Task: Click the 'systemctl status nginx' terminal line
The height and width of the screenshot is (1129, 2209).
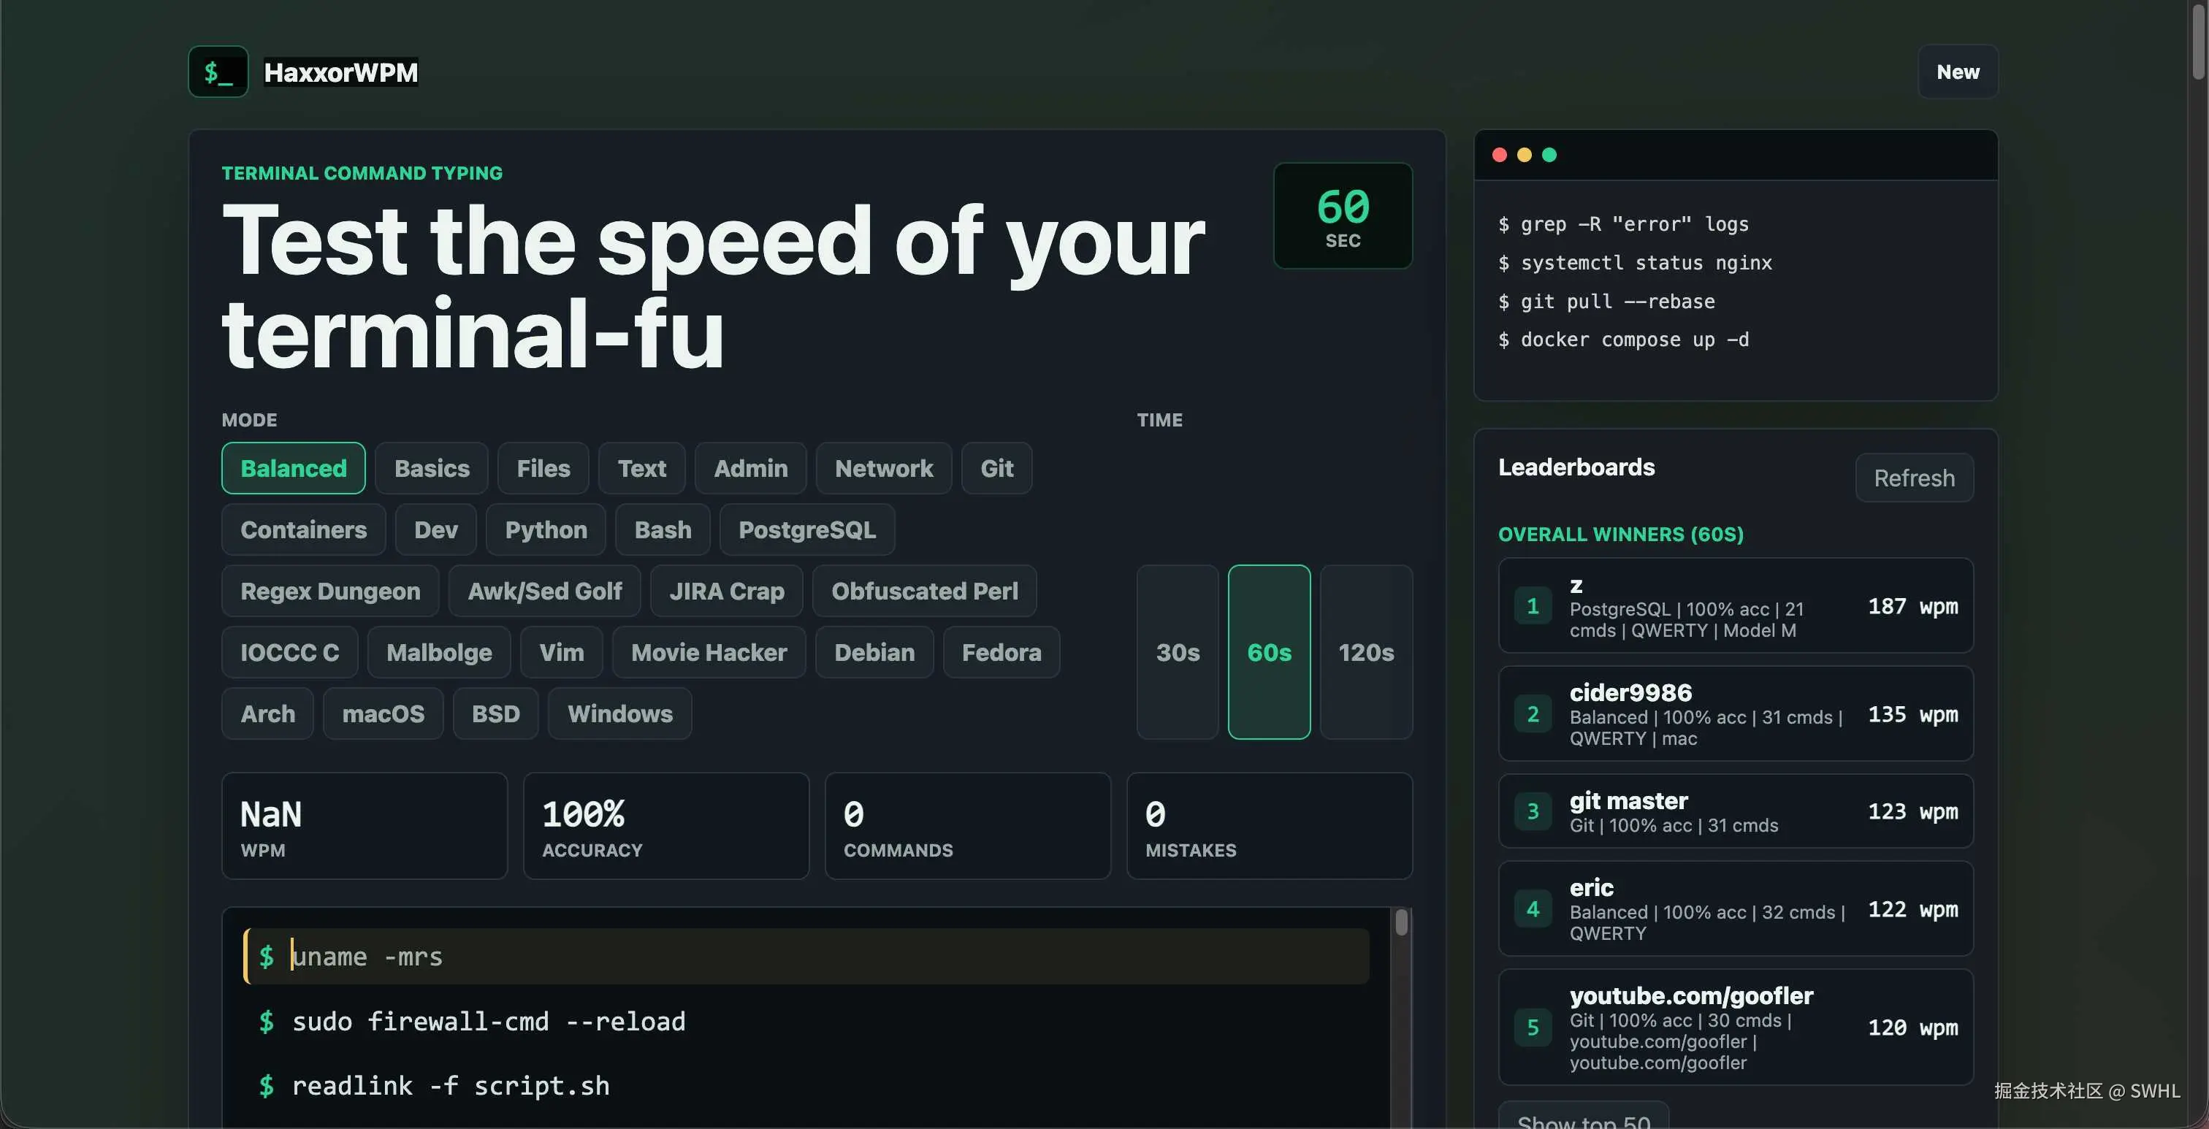Action: 1636,263
